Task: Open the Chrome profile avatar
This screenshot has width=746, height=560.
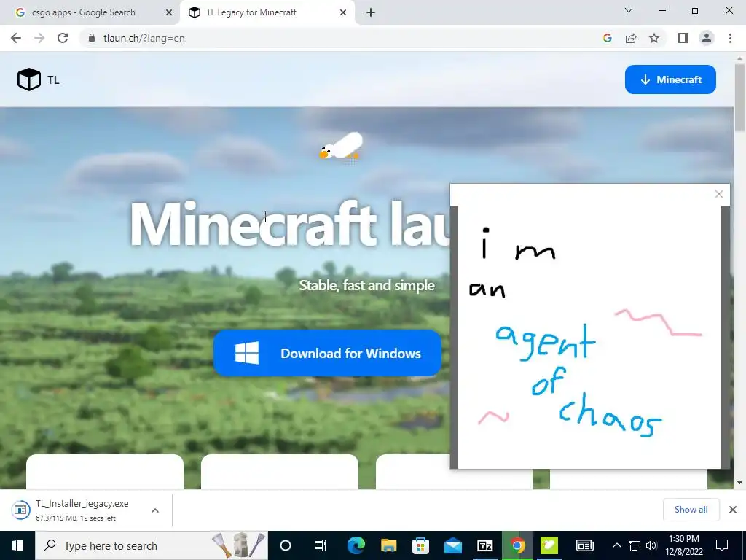Action: pyautogui.click(x=707, y=38)
